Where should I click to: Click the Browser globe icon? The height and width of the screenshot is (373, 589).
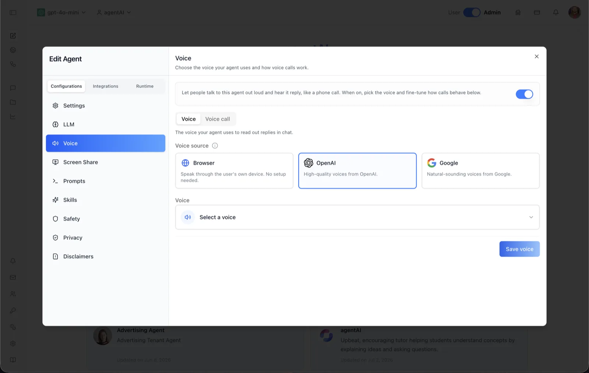(x=186, y=163)
